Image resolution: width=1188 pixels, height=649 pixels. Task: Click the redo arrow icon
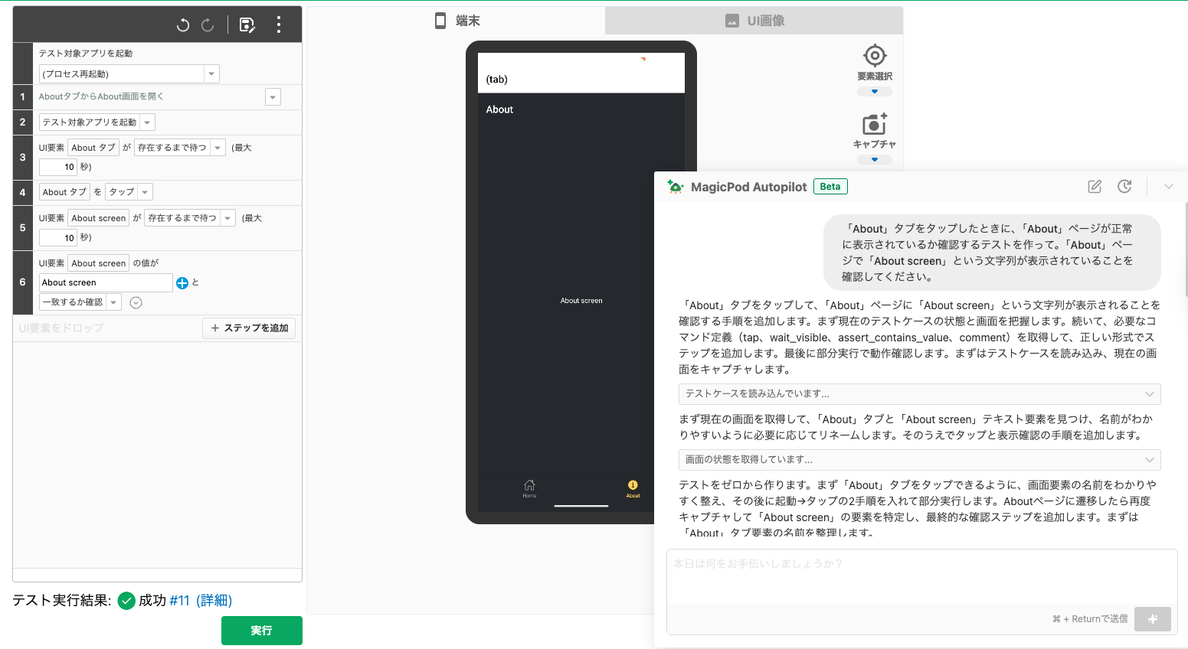point(208,25)
